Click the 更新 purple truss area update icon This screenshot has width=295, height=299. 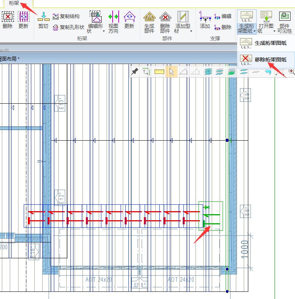pos(24,17)
